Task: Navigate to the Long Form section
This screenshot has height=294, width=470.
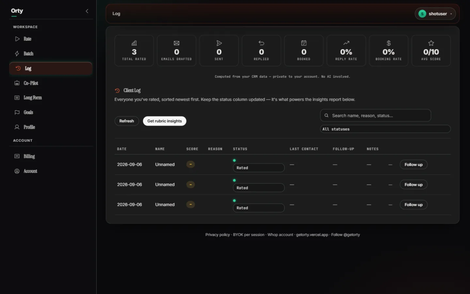Action: 51,98
